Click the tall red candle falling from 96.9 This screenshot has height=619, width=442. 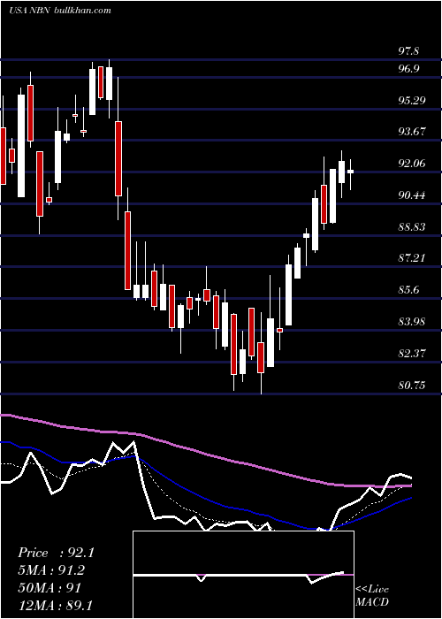[118, 158]
